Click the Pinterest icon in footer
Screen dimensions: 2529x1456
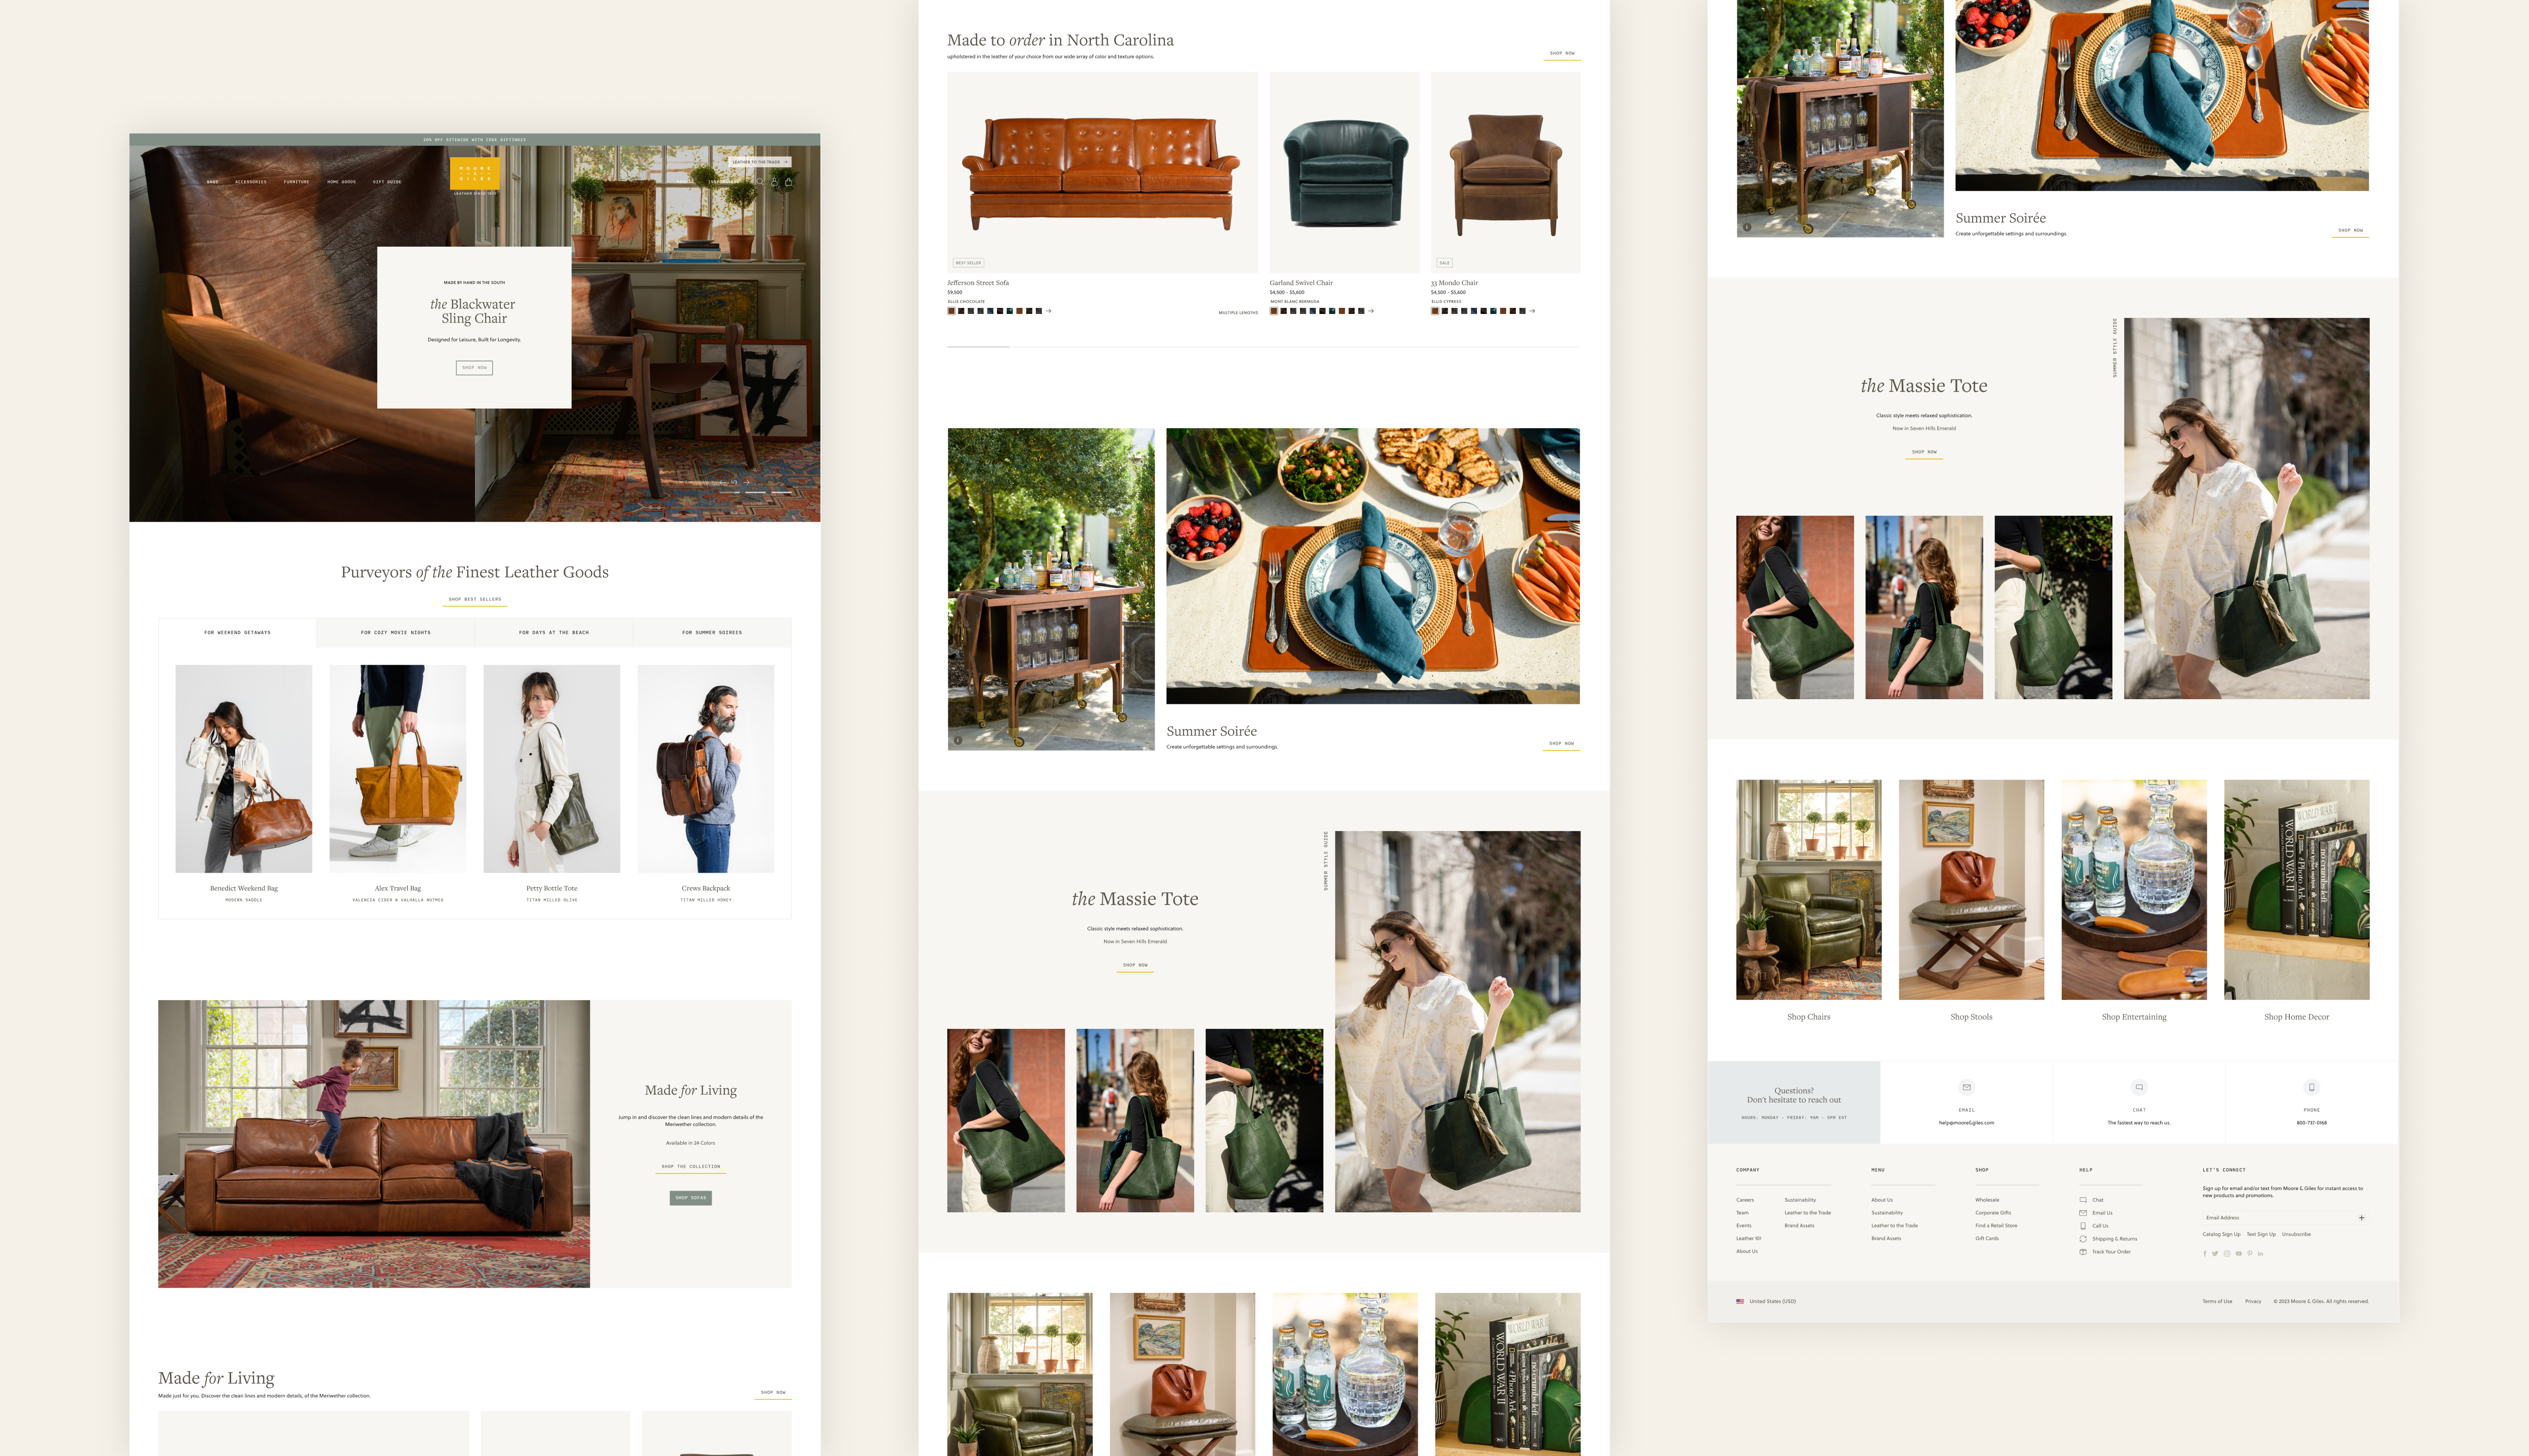tap(2250, 1254)
